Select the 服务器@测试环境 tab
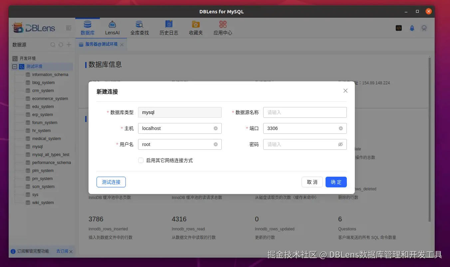The height and width of the screenshot is (267, 450). pyautogui.click(x=101, y=44)
